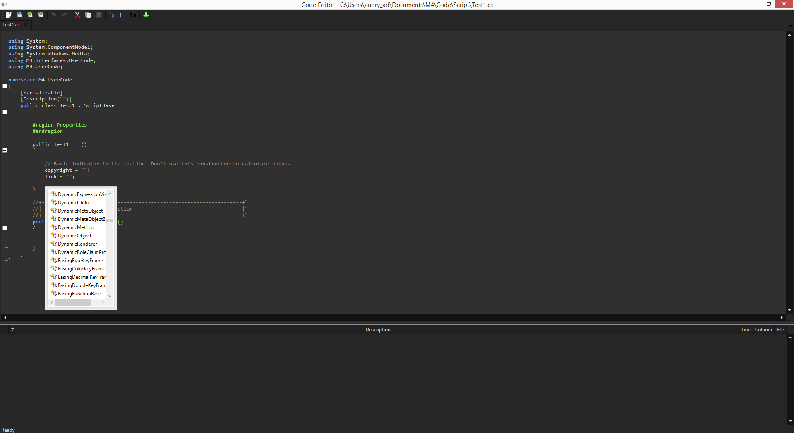Click the Undo arrow icon

[54, 15]
